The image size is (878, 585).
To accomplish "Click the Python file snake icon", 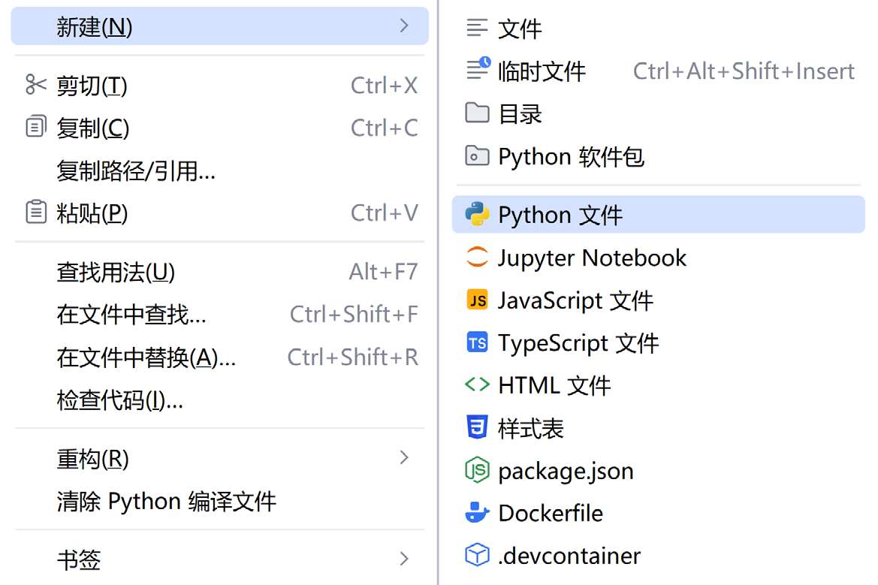I will [477, 215].
